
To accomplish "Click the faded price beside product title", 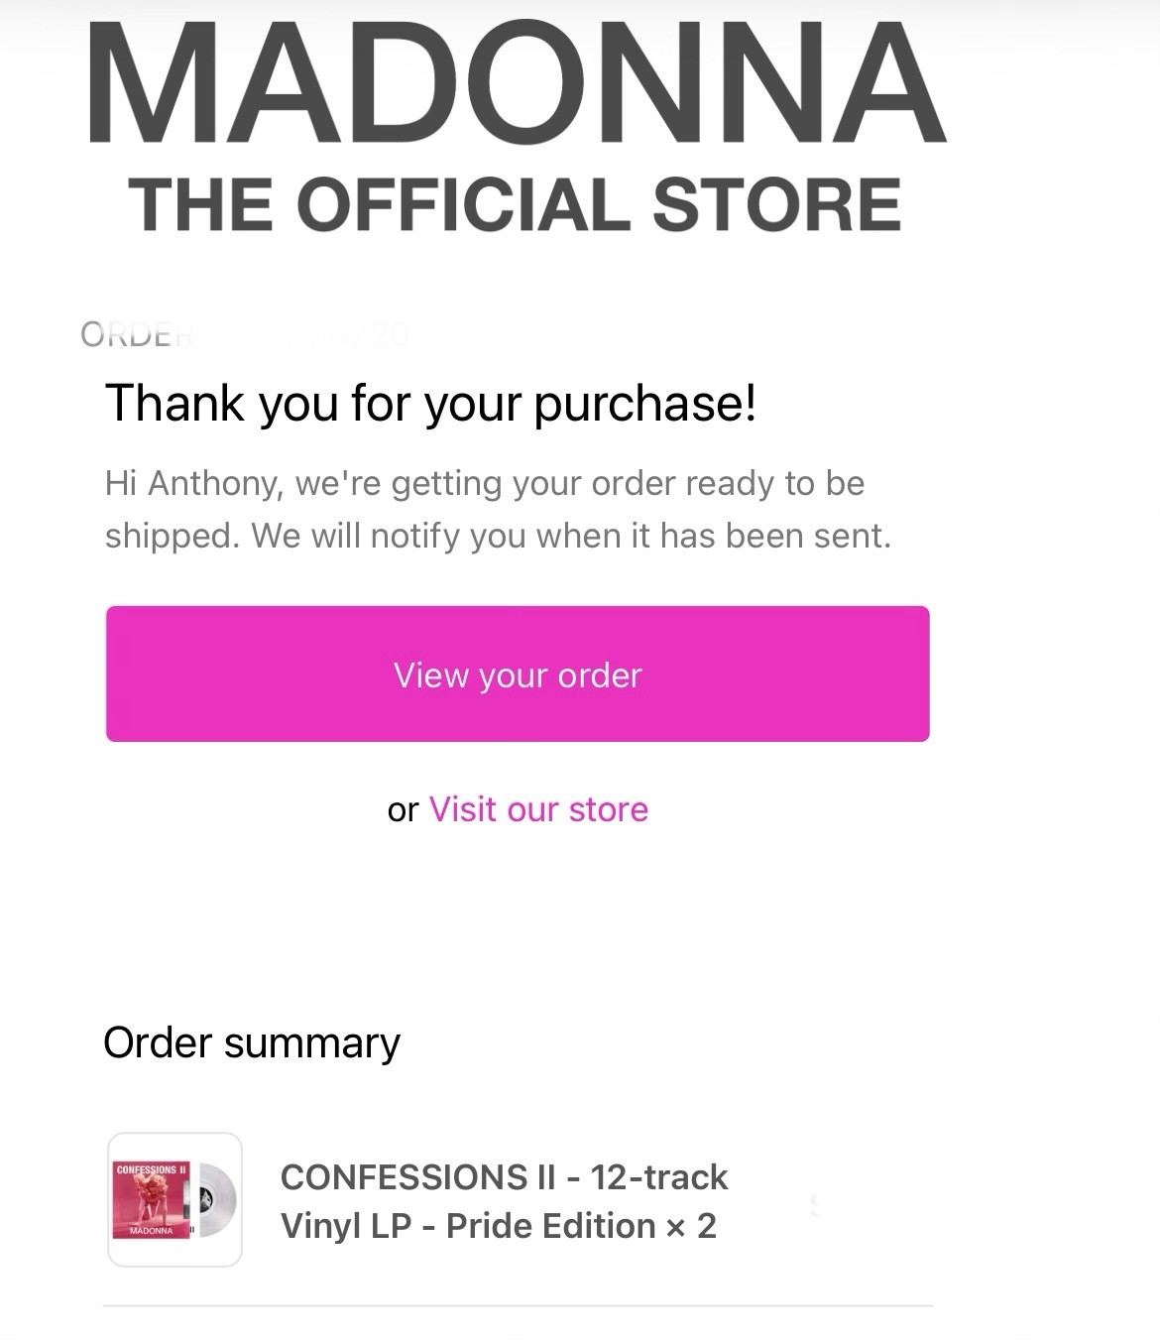I will pyautogui.click(x=815, y=1204).
